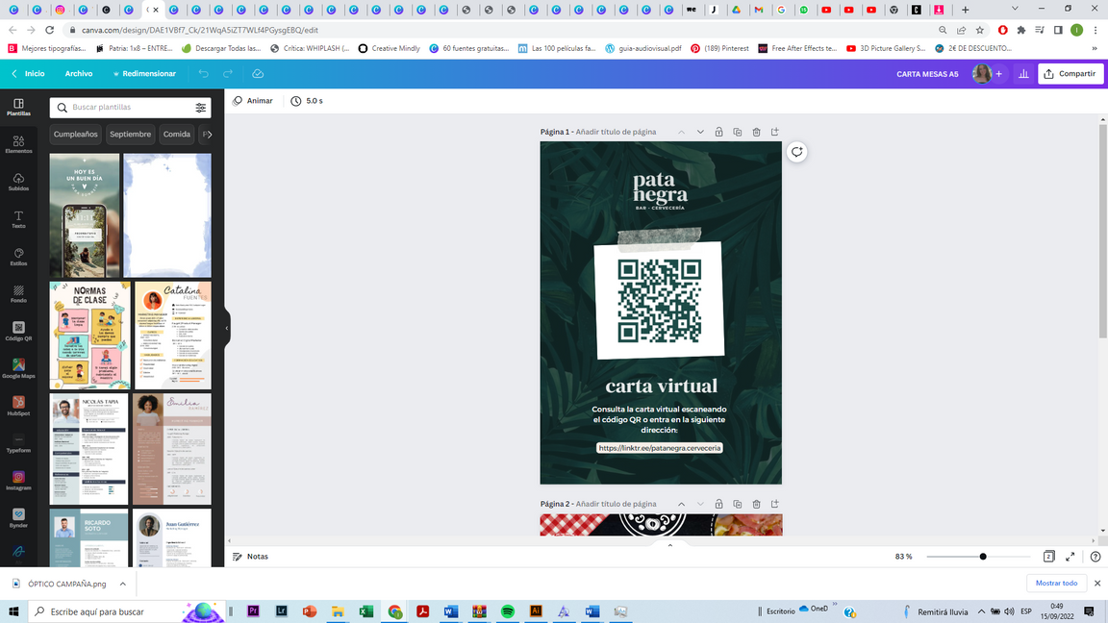The image size is (1108, 623).
Task: Add a new page after Página 1
Action: tap(775, 132)
